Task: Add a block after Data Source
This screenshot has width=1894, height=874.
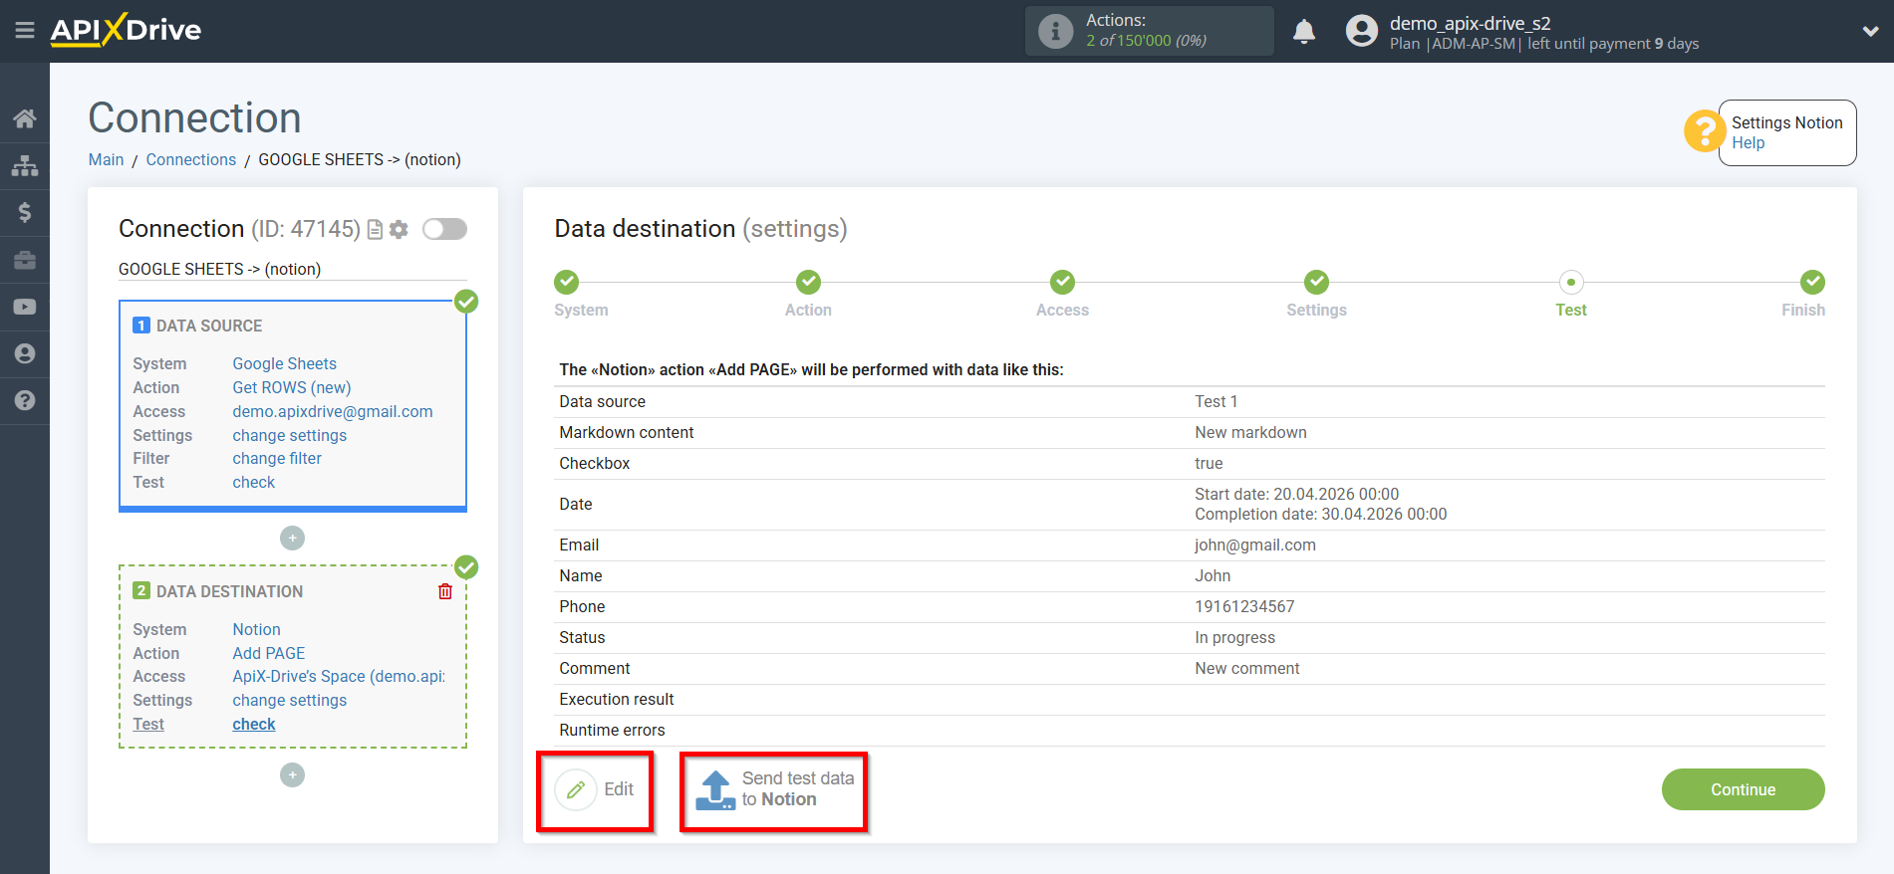Action: [x=292, y=538]
